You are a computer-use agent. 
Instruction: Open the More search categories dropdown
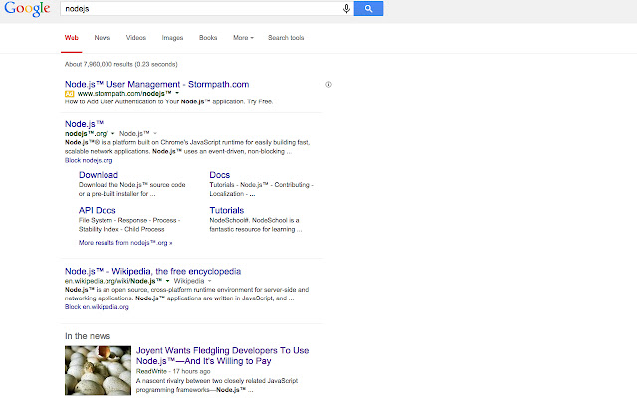(x=243, y=38)
